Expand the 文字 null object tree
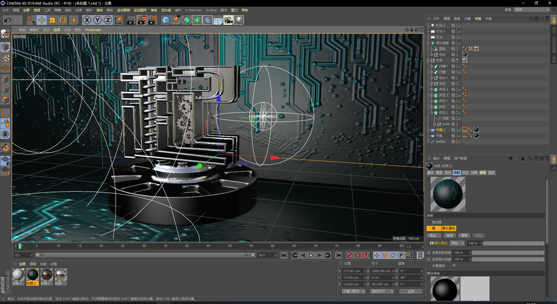This screenshot has width=557, height=304. click(429, 60)
